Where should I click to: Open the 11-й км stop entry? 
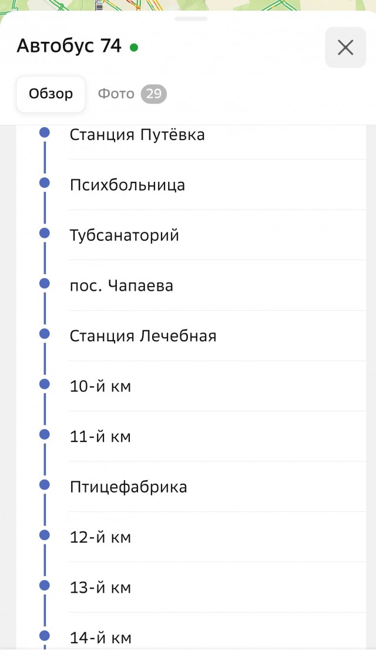101,436
